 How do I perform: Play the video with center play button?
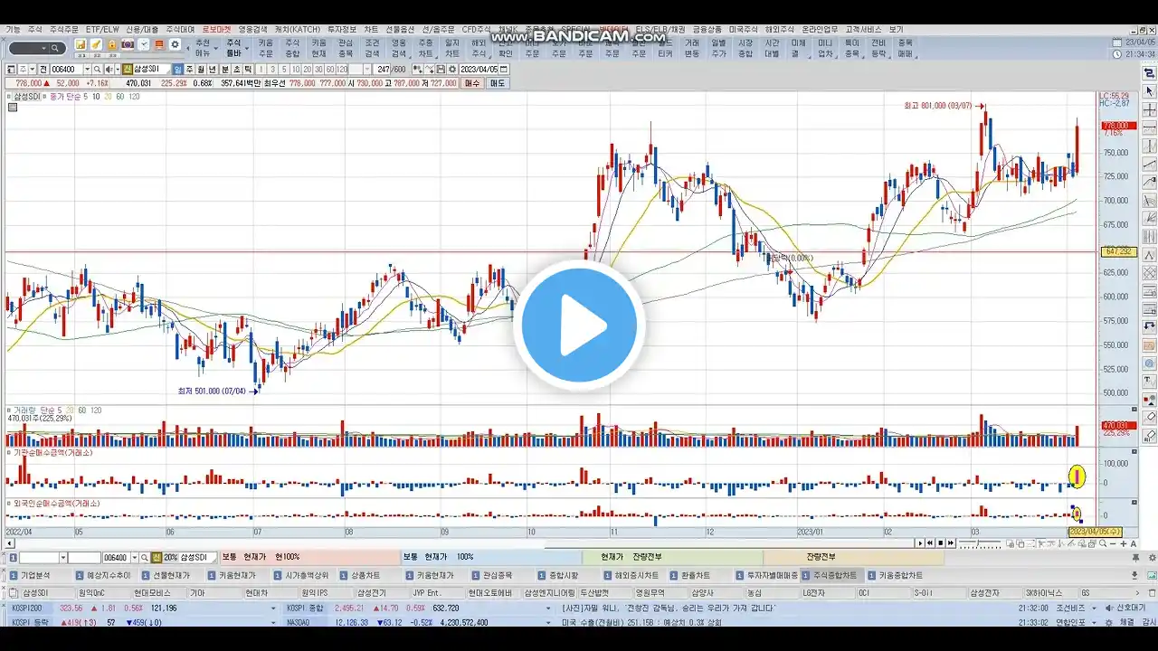tap(579, 325)
